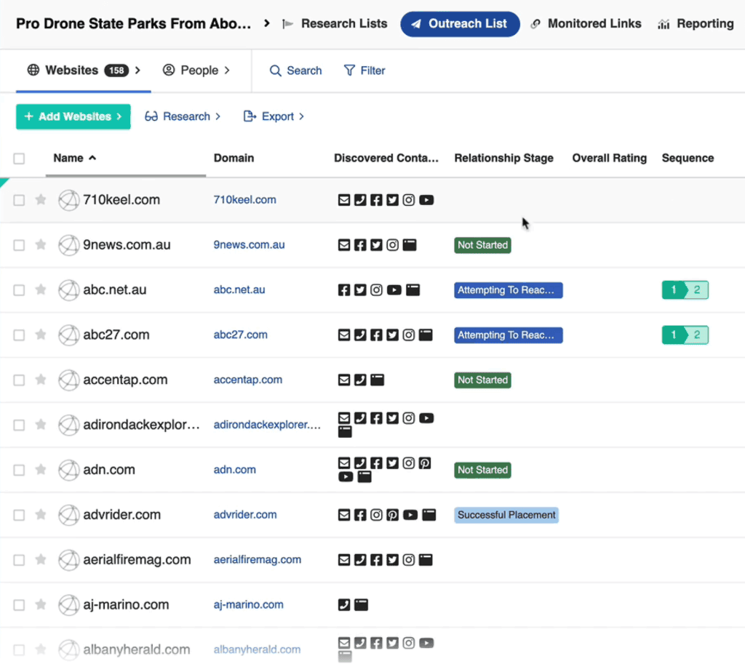Open the email icon for 710keel.com

[x=344, y=199]
